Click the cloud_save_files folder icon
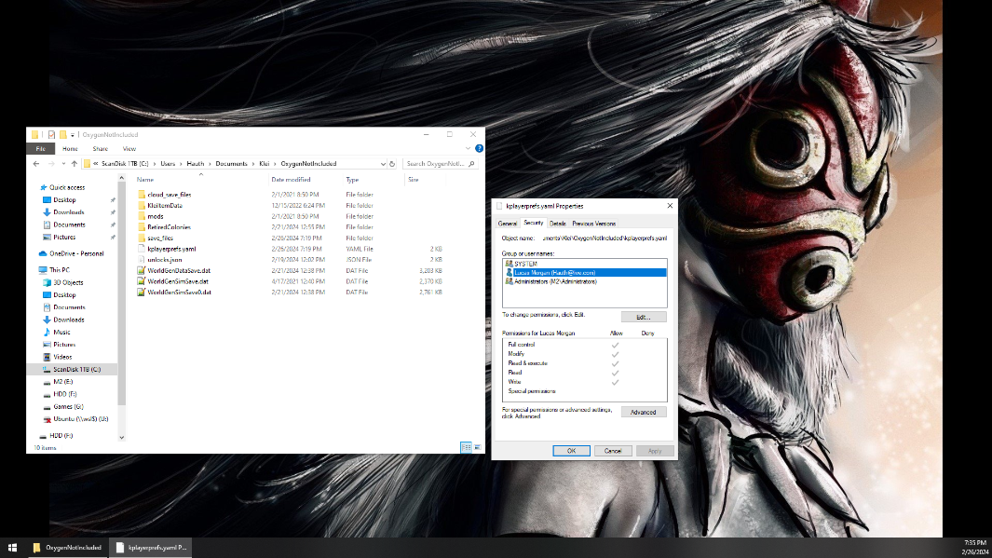Screen dimensions: 992x558 [x=142, y=194]
